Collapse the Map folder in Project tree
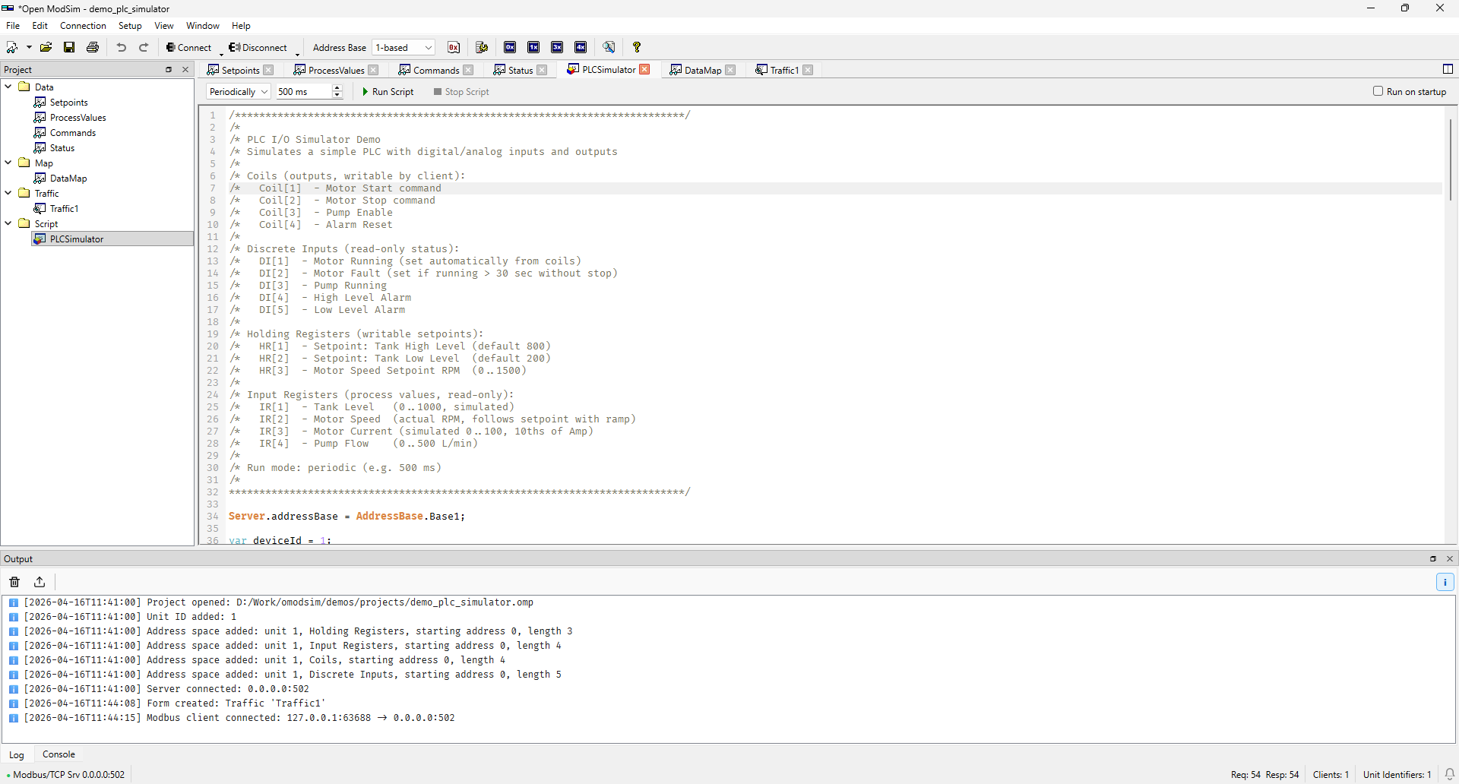The image size is (1459, 784). [x=8, y=163]
